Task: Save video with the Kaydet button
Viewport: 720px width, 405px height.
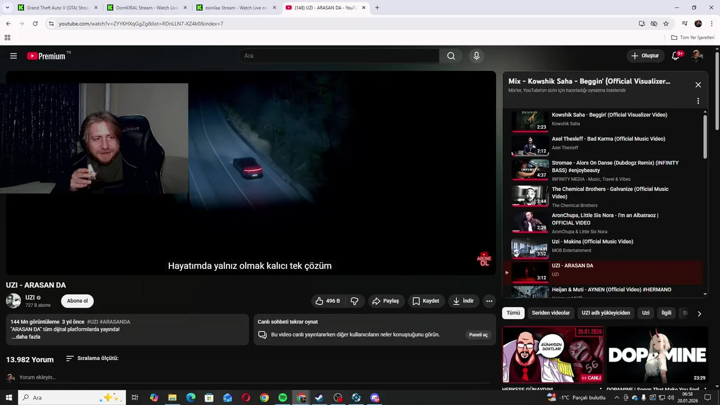Action: (x=426, y=301)
